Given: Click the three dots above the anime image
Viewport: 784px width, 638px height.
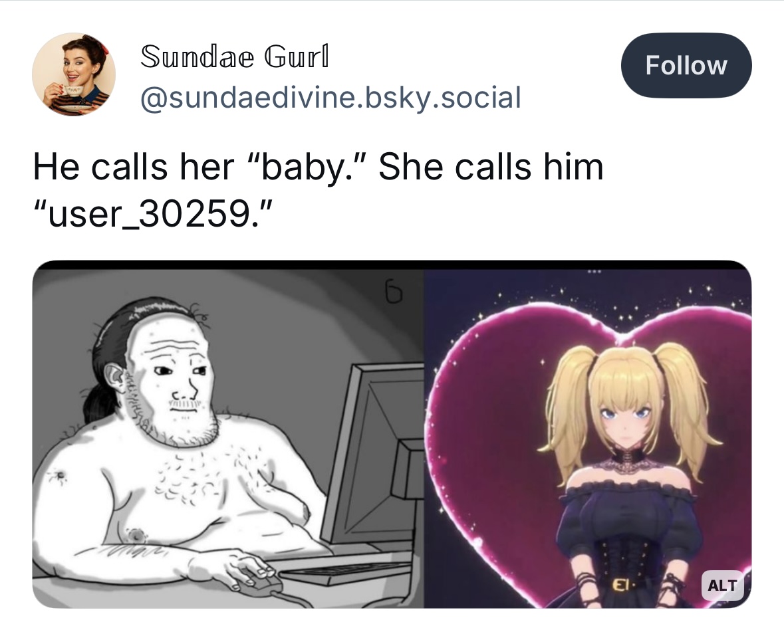Looking at the screenshot, I should [x=594, y=272].
